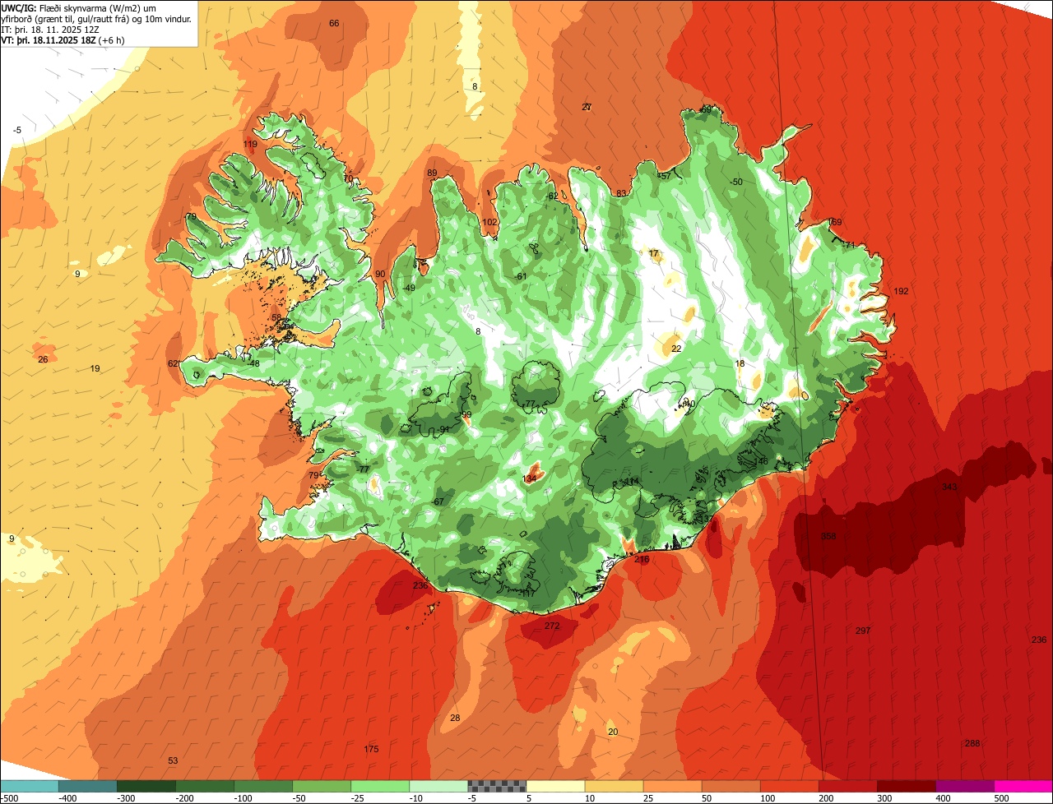This screenshot has width=1053, height=804.
Task: Click the checkered -5 to 5 legend swatch
Action: pyautogui.click(x=497, y=787)
